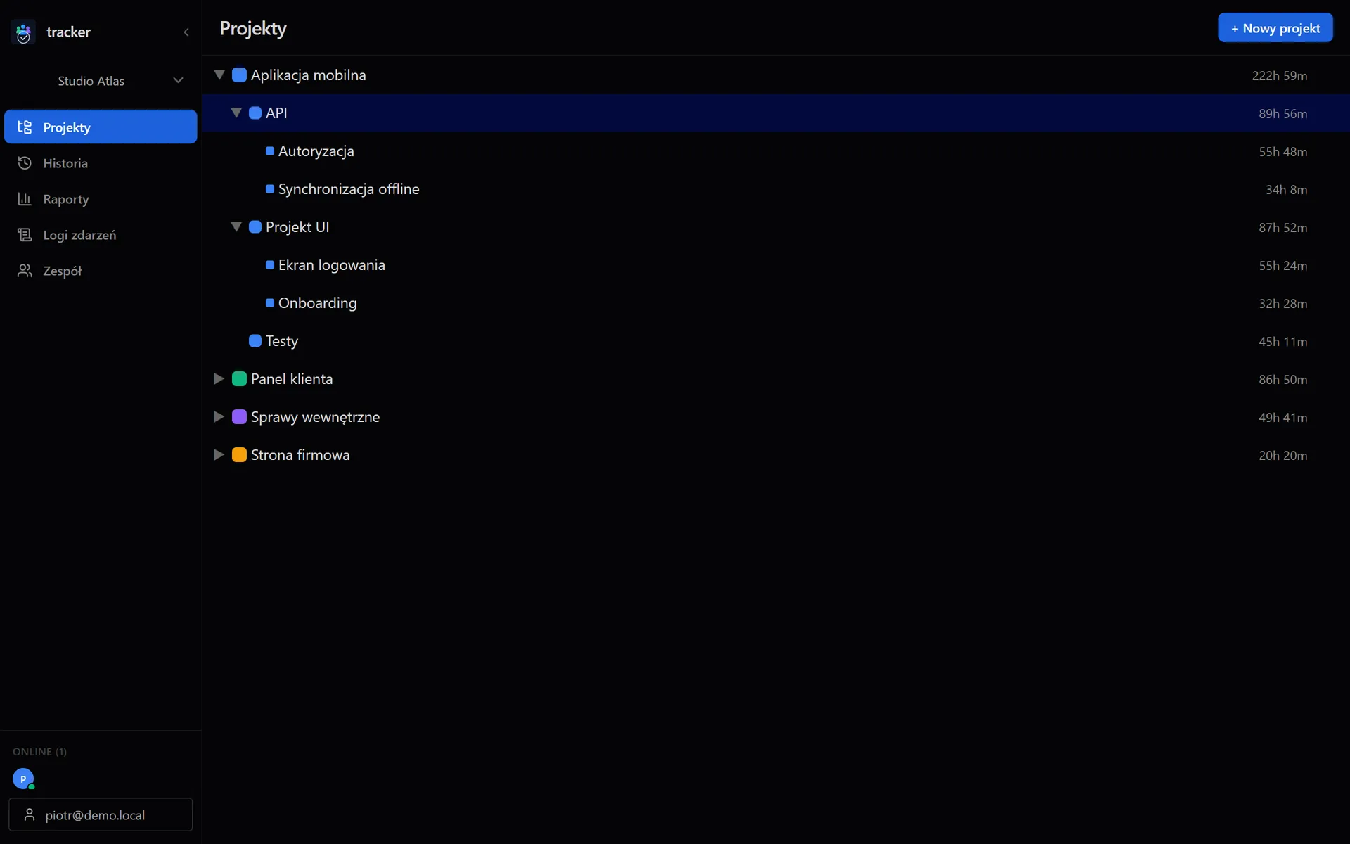Click the Raporty bar chart icon
This screenshot has width=1350, height=844.
[x=25, y=199]
